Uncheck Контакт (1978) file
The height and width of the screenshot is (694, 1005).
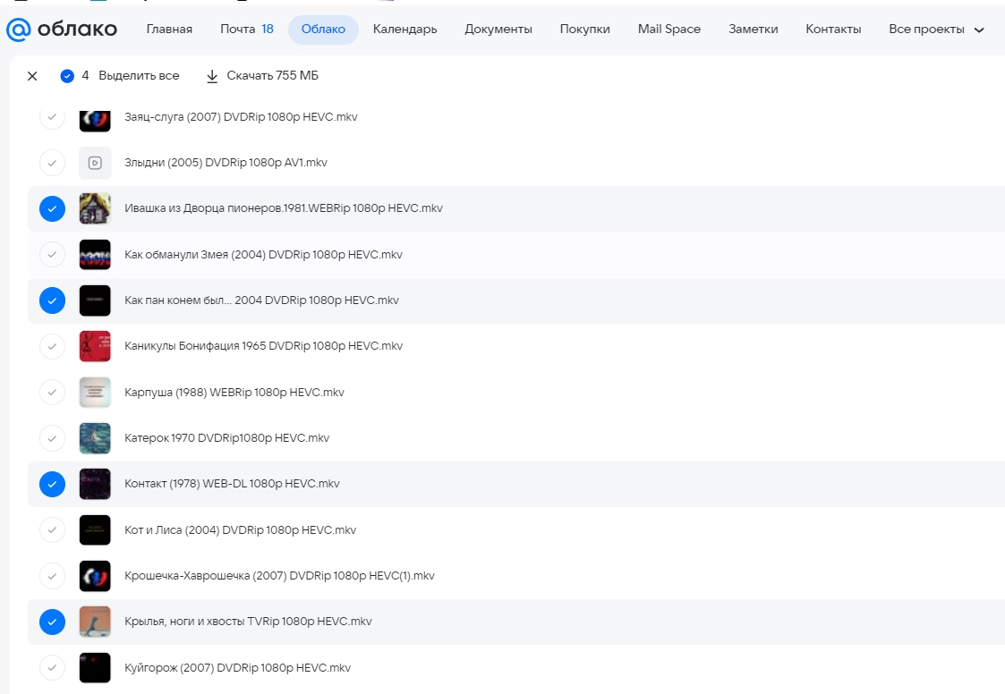click(x=53, y=485)
